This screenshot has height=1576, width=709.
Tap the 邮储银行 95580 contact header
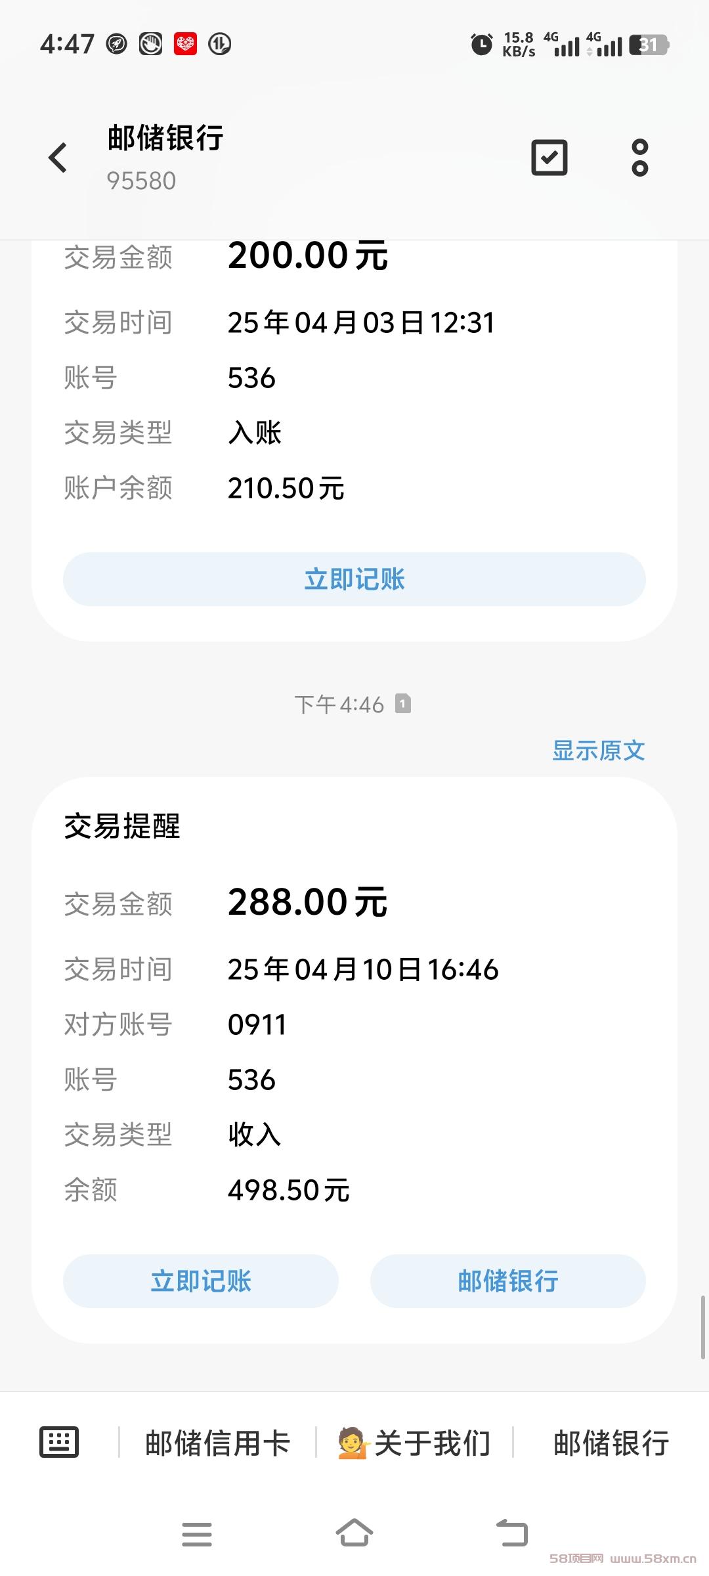click(165, 158)
